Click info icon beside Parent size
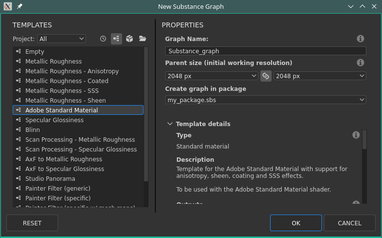This screenshot has height=238, width=382. pyautogui.click(x=361, y=63)
